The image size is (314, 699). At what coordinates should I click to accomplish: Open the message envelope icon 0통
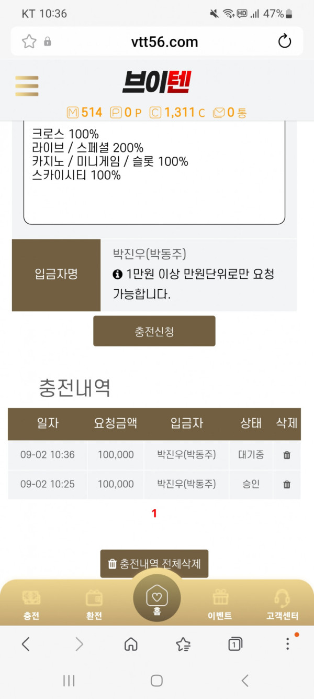coord(230,112)
